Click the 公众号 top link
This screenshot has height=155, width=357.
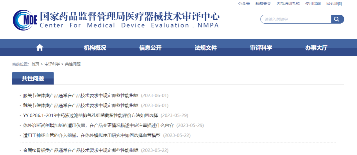[x=244, y=4]
